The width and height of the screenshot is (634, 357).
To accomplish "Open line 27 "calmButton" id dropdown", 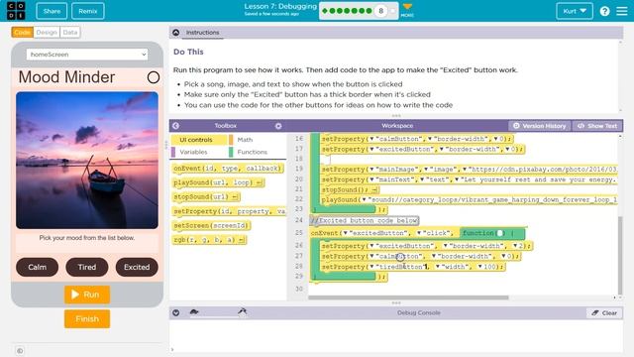I will click(371, 257).
